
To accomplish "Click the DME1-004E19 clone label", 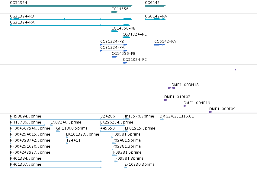I will [x=197, y=103].
